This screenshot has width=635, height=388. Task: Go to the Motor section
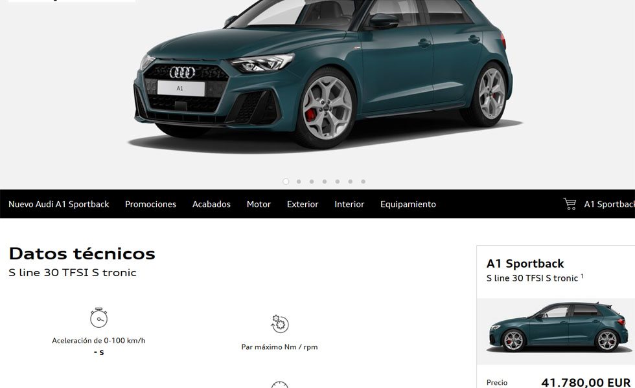coord(259,204)
